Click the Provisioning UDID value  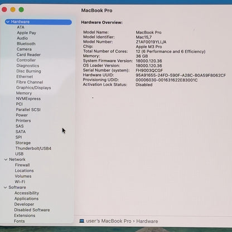(167, 80)
